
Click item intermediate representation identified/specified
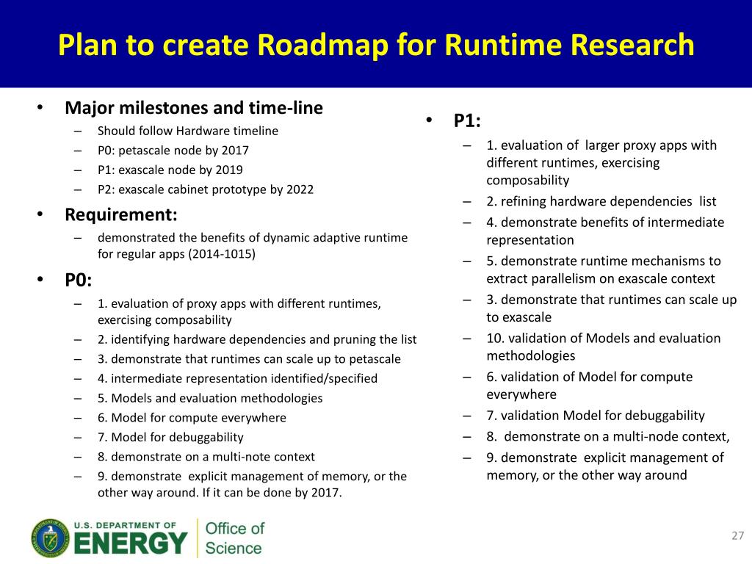tap(237, 379)
